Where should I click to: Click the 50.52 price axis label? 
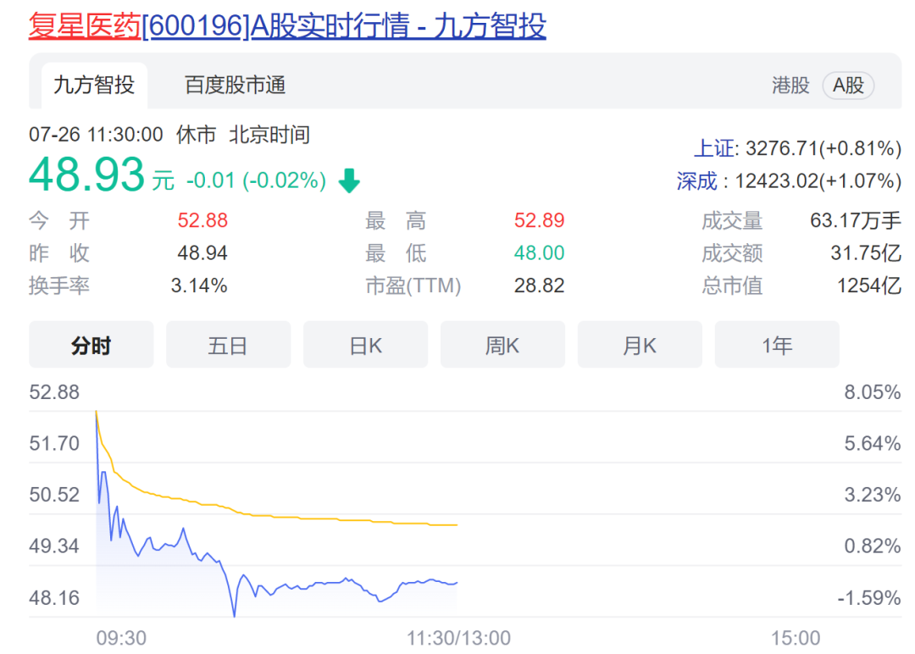pos(54,495)
